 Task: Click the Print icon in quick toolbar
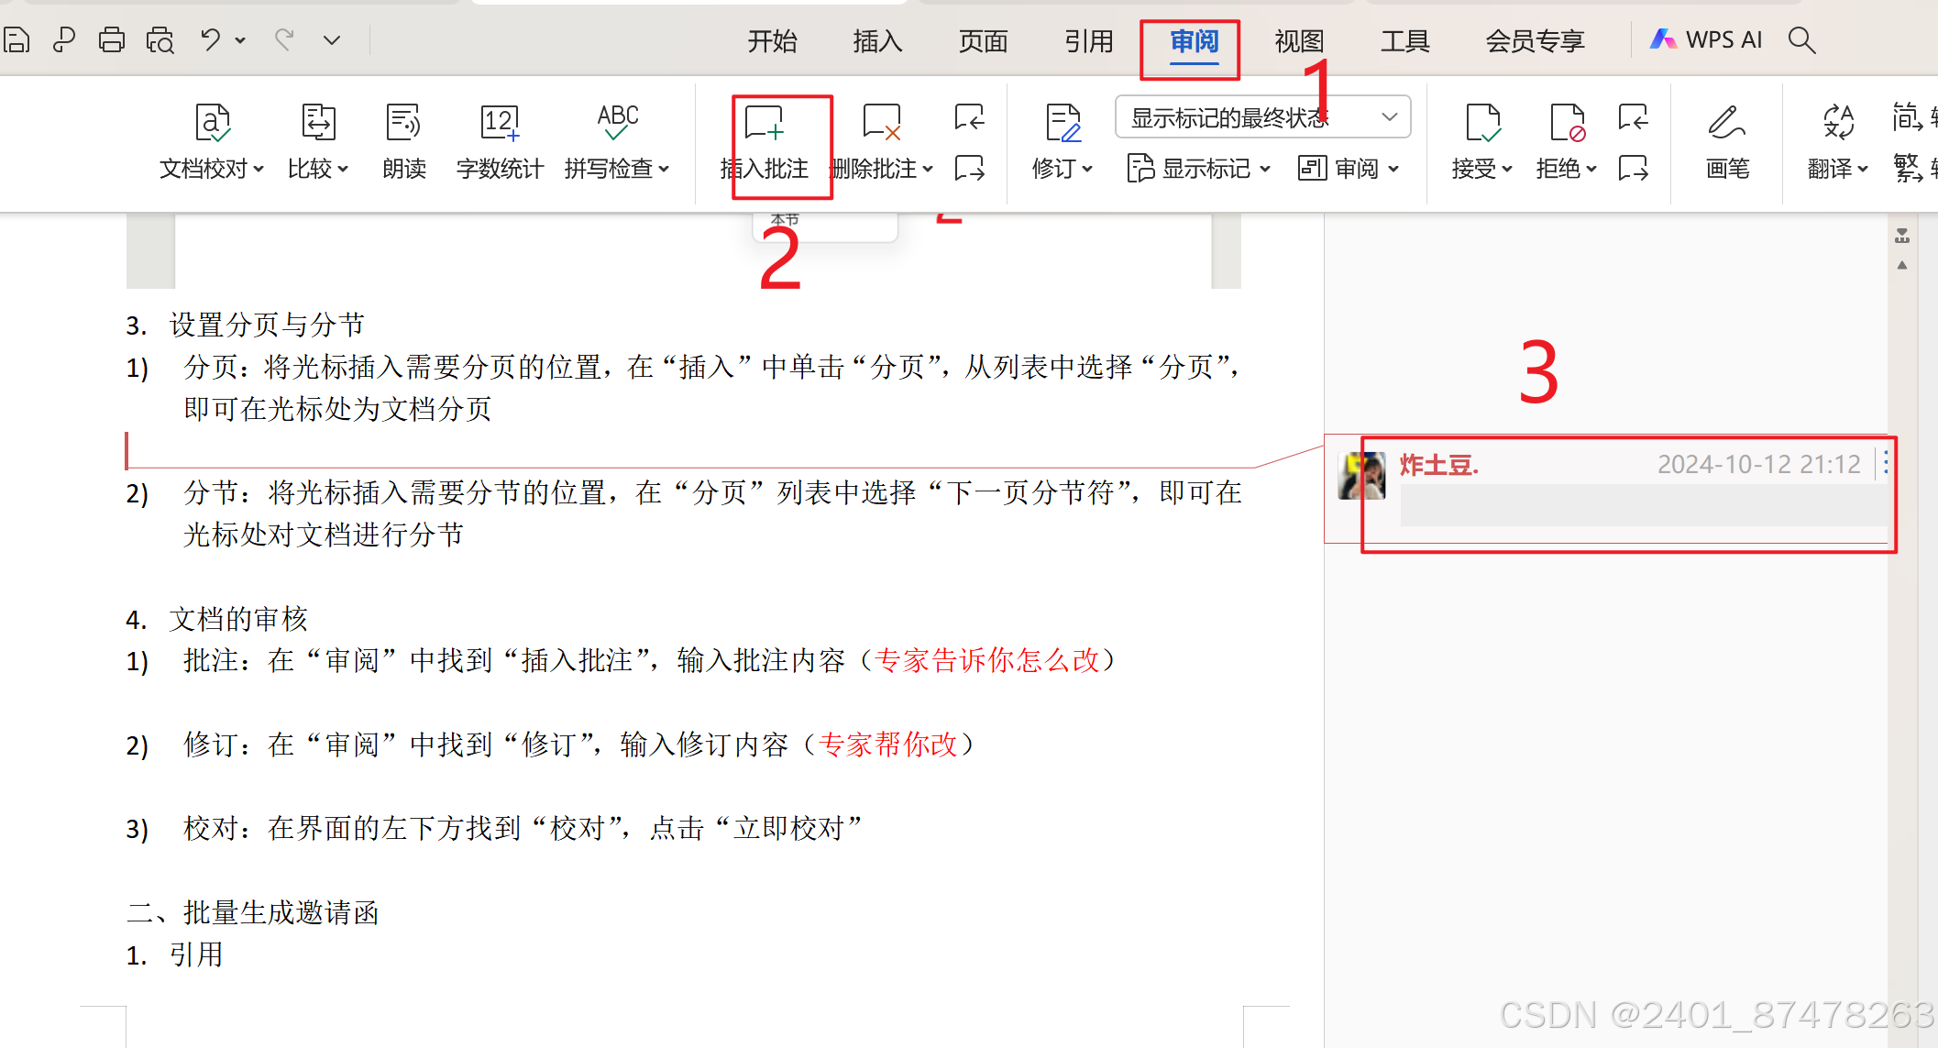pos(112,39)
